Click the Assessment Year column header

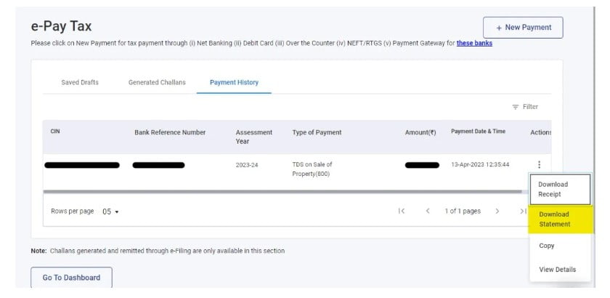253,137
